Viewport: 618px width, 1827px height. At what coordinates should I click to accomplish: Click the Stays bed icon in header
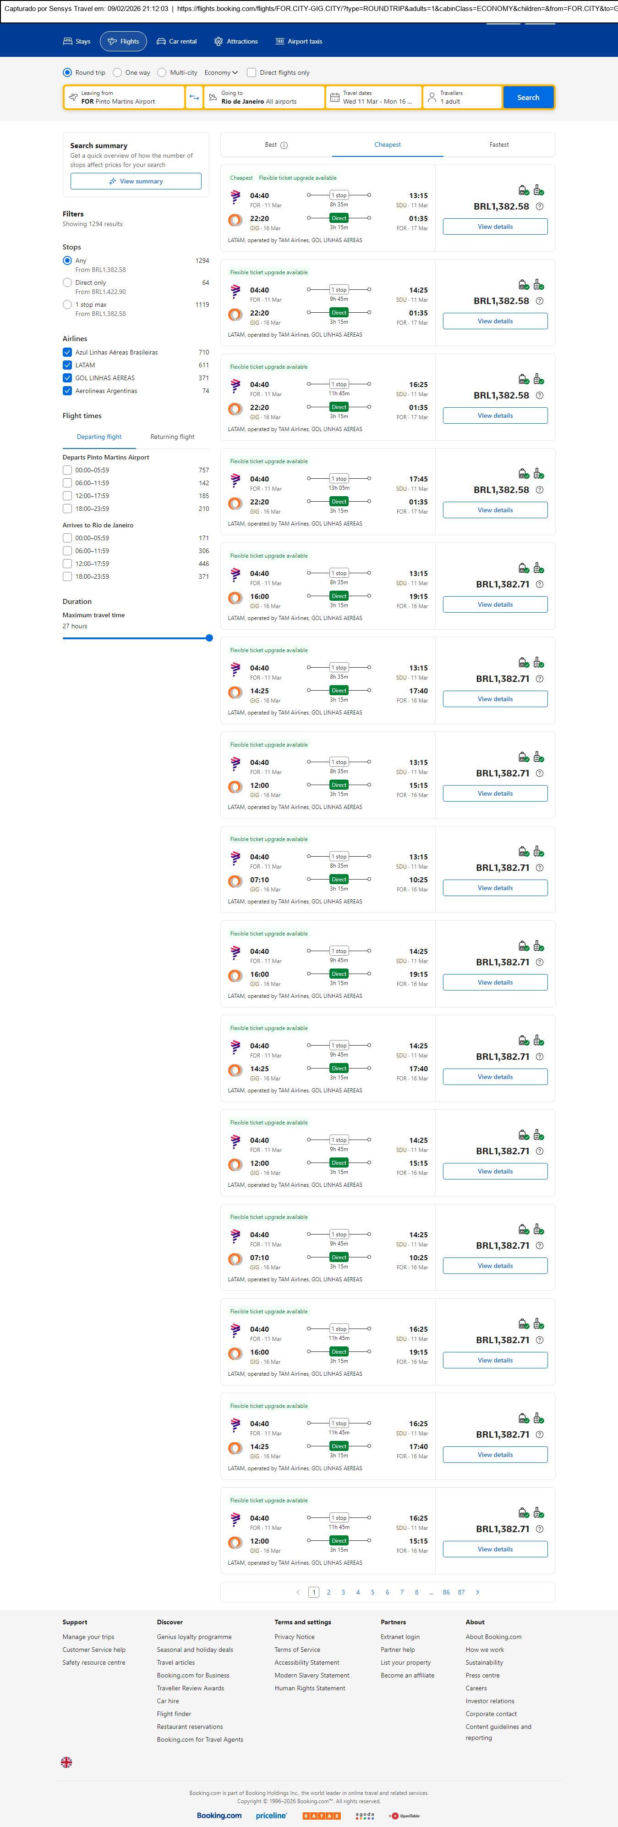pos(68,41)
